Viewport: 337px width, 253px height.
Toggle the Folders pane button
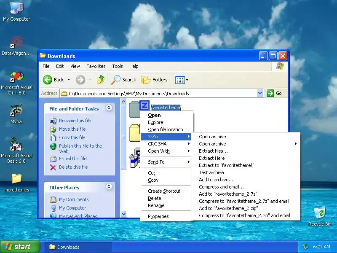[x=155, y=80]
